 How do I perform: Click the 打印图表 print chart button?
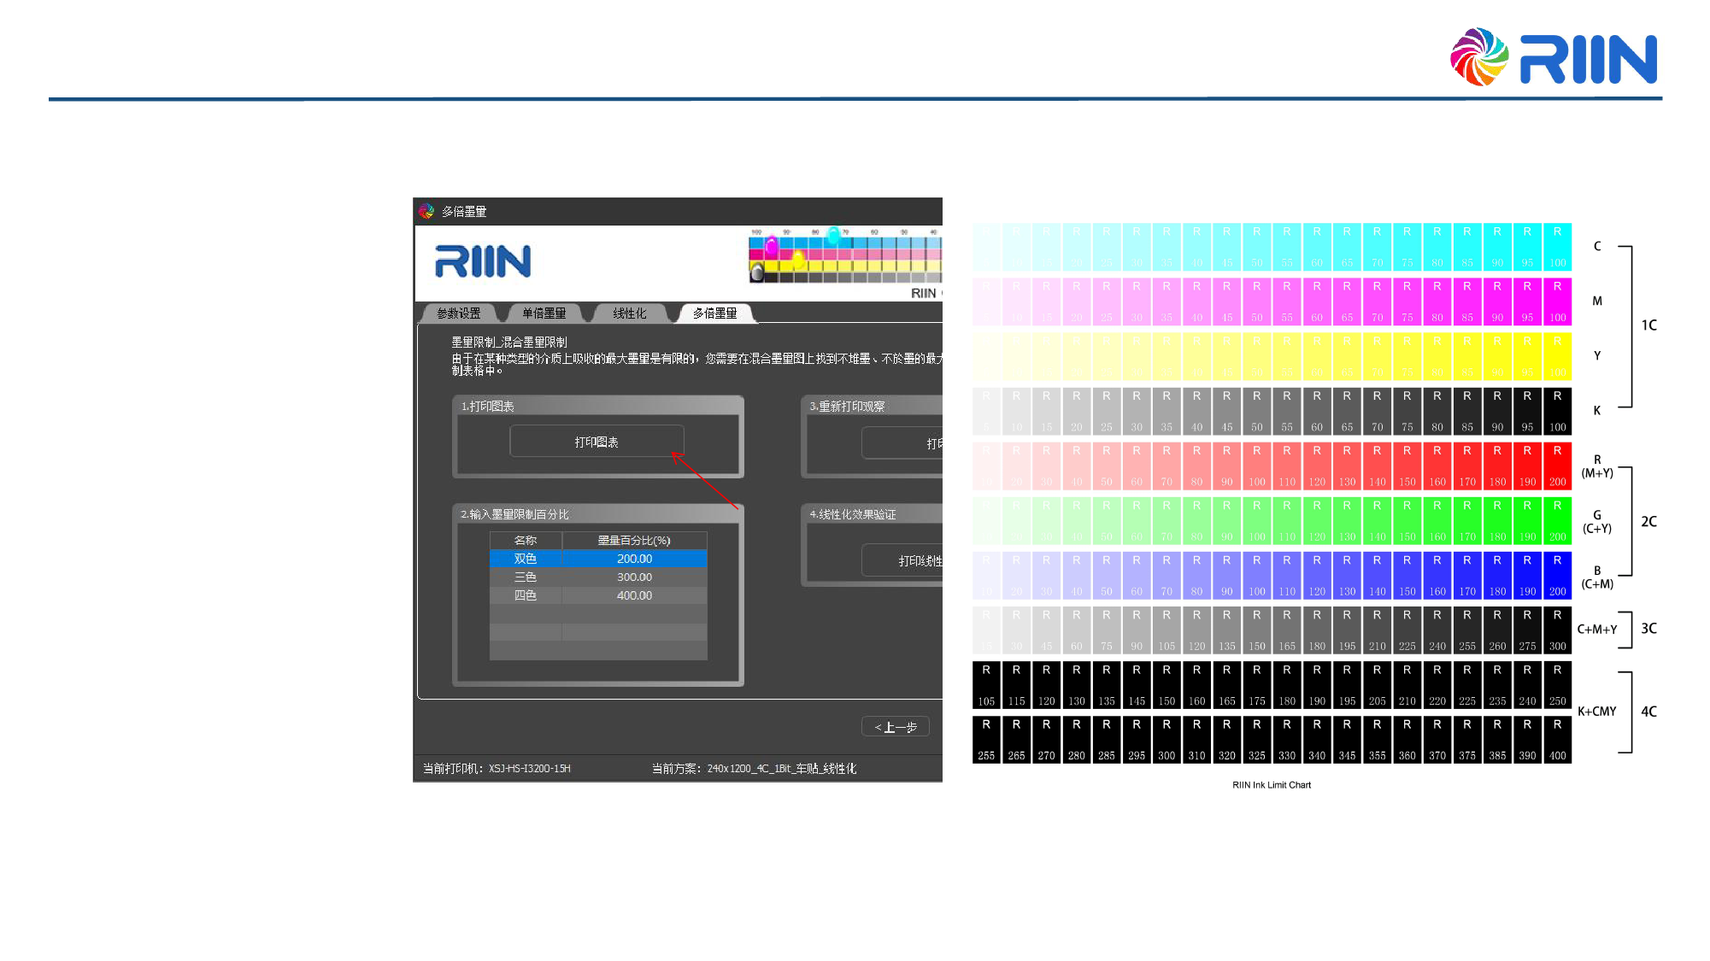(x=596, y=442)
